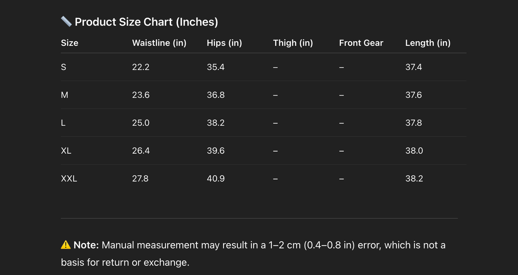Select the S size row label

click(63, 67)
